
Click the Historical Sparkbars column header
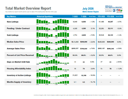pos(45,16)
